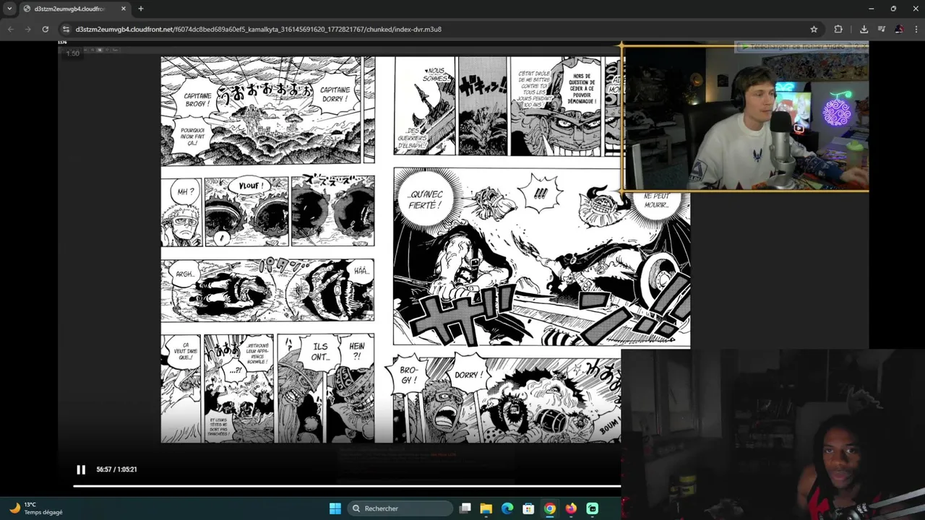Click the 'BRO-GY !' speech bubble
Screen dimensions: 925x520
[x=409, y=375]
